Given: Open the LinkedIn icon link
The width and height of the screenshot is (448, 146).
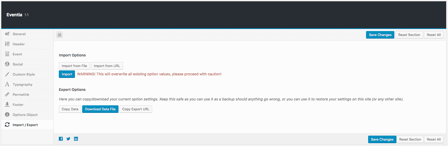Looking at the screenshot, I should (76, 139).
